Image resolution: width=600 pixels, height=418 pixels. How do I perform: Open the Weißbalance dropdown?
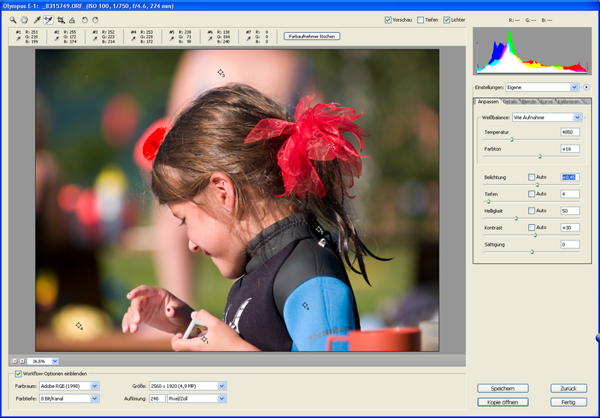tap(577, 118)
